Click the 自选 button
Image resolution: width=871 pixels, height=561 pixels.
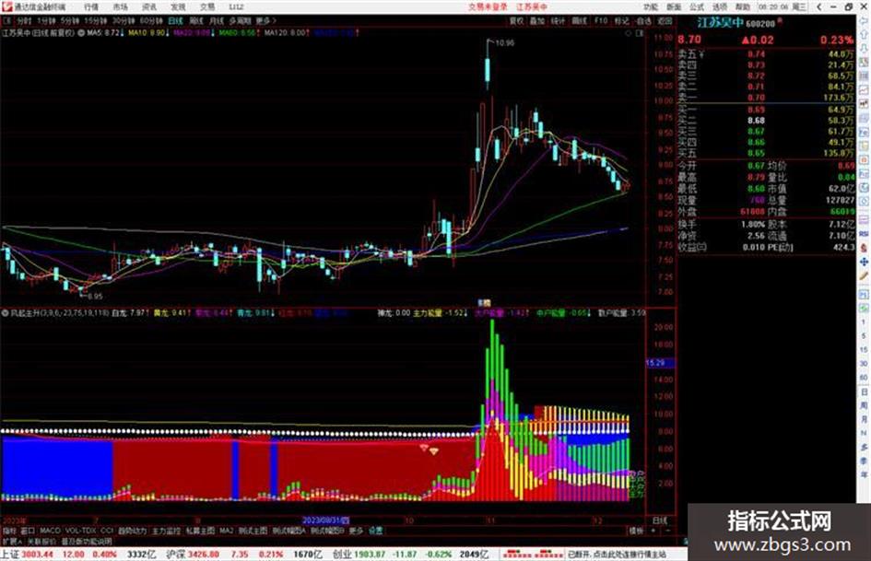coord(643,20)
